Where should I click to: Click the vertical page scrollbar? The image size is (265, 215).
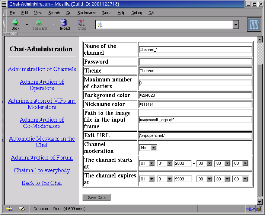coord(259,123)
